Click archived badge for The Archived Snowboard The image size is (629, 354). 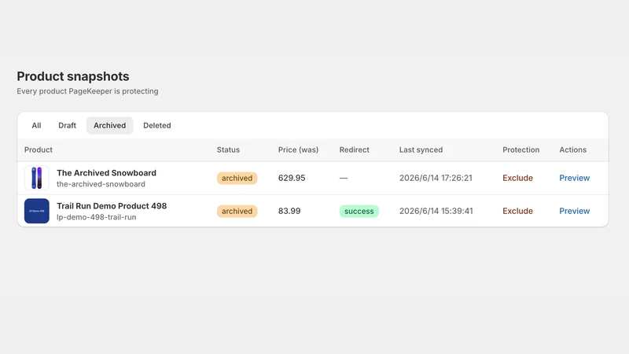(237, 178)
